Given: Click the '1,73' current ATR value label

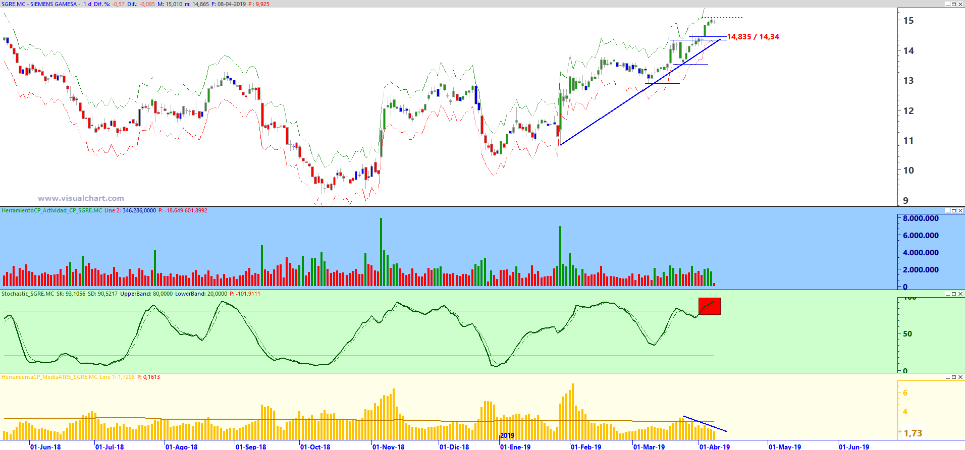Looking at the screenshot, I should click(x=913, y=433).
